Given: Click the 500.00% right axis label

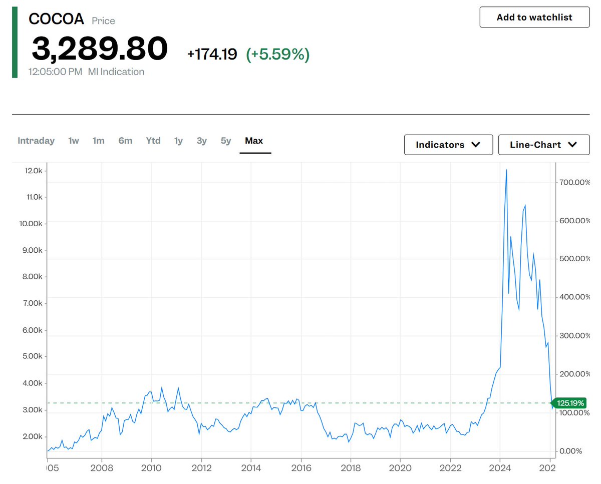Looking at the screenshot, I should [x=574, y=259].
